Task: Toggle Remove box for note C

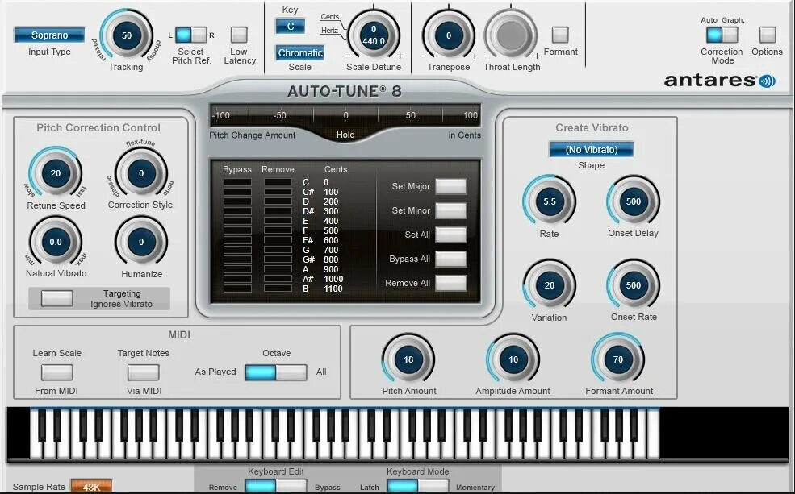Action: pos(278,182)
